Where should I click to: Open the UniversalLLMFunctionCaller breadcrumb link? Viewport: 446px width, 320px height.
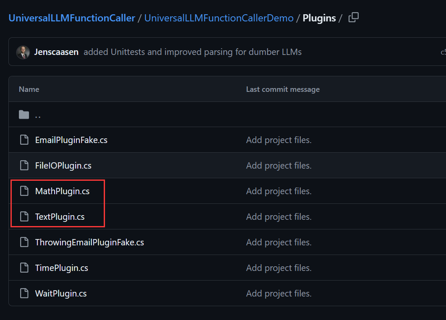click(x=72, y=18)
